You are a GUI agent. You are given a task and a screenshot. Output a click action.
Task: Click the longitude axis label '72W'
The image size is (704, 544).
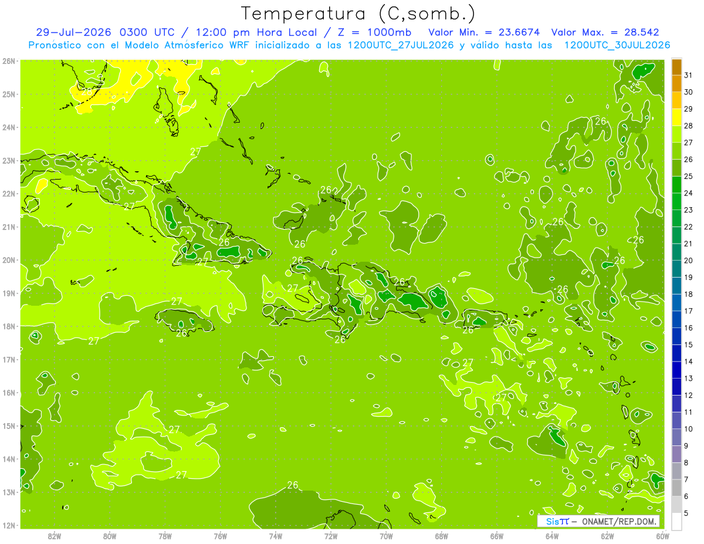pos(331,536)
